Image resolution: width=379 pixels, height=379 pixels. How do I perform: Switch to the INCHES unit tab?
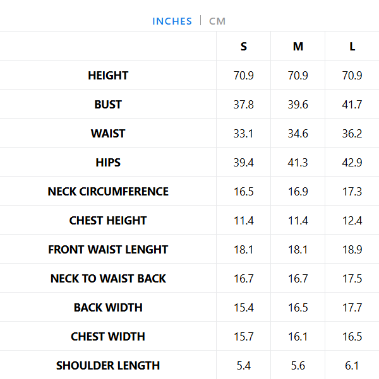click(x=172, y=21)
